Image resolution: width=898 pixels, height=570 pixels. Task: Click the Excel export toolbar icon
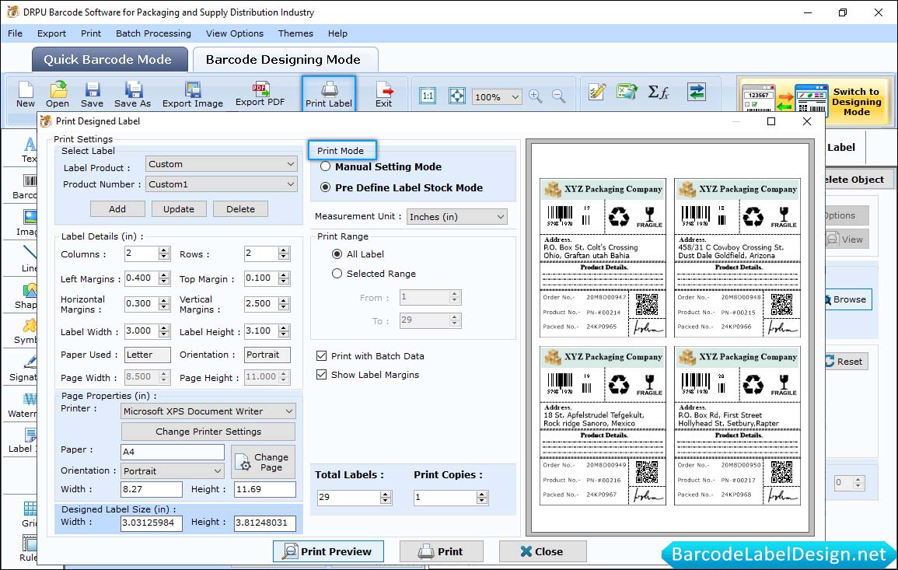627,92
